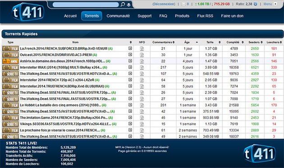Click ANIM category icon for Astérix row
Image resolution: width=284 pixels, height=168 pixels.
[10, 61]
